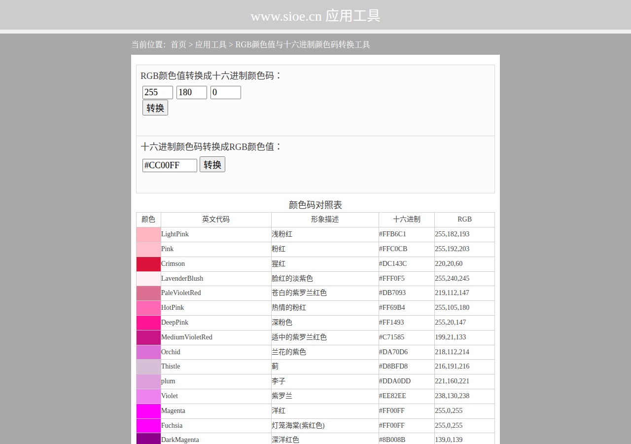The image size is (631, 444).
Task: Click the hex code #DC143C
Action: point(393,264)
